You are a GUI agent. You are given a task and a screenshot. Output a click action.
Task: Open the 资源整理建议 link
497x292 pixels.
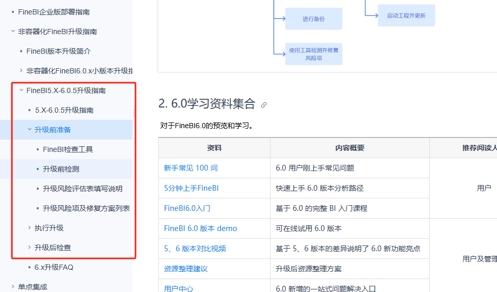point(186,269)
